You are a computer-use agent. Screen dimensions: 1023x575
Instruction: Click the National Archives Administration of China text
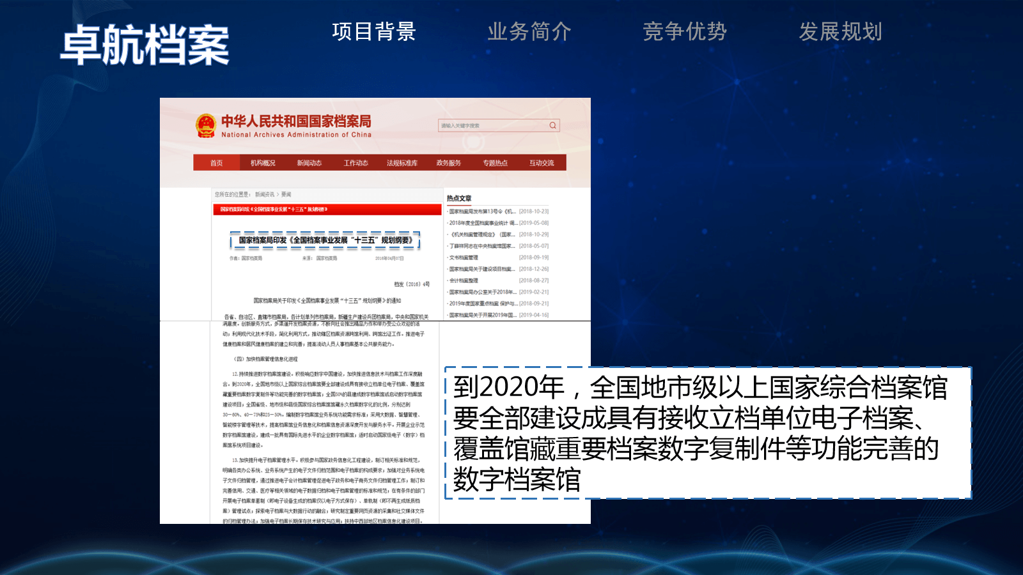click(x=296, y=135)
